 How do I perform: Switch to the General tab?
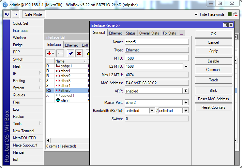pyautogui.click(x=99, y=33)
